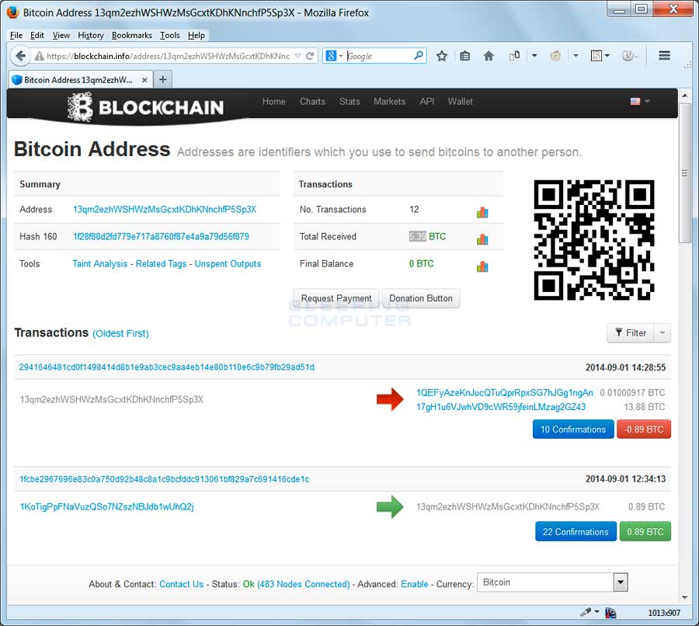This screenshot has width=699, height=626.
Task: Click the monkey face add-on icon
Action: point(555,56)
